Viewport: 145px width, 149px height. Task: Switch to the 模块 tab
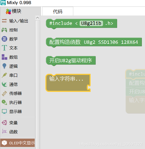(x=20, y=11)
